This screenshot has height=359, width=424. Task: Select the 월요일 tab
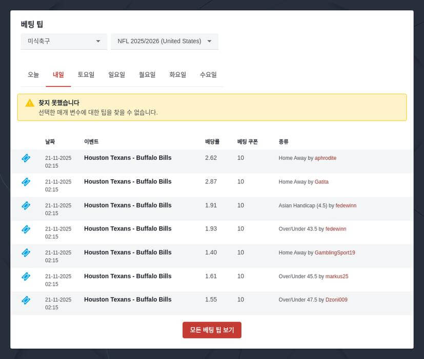147,74
